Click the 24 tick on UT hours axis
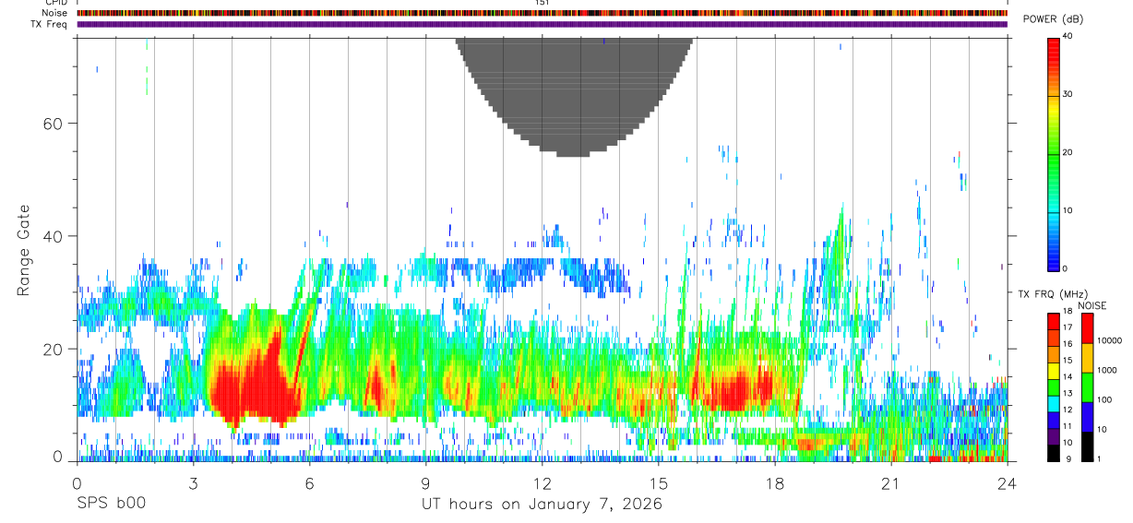 1008,482
